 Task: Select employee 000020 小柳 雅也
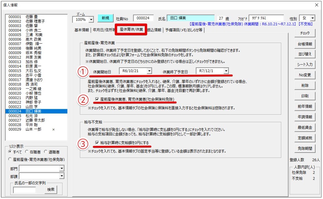[36, 93]
